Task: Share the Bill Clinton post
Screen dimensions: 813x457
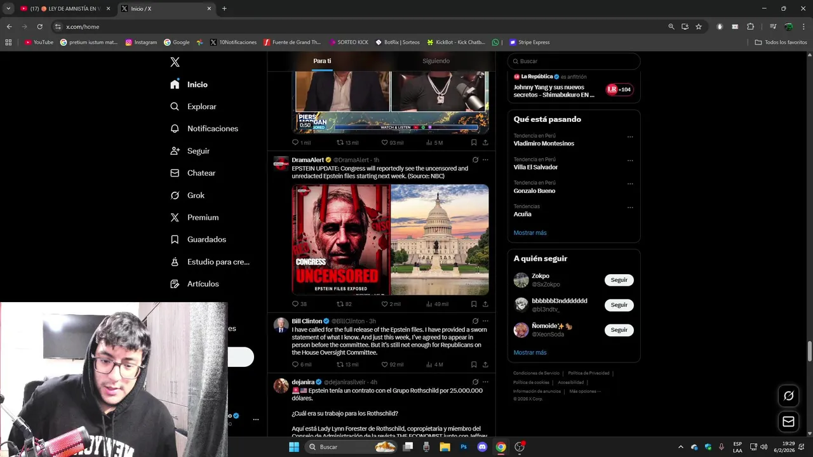Action: [485, 364]
